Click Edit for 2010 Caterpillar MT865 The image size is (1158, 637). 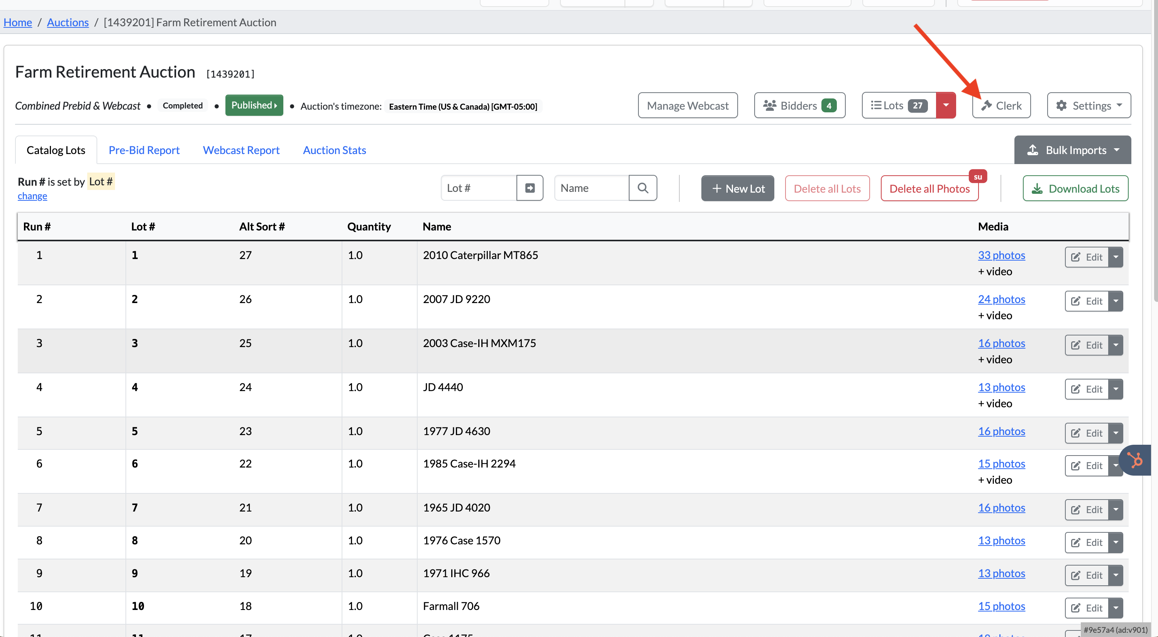pyautogui.click(x=1086, y=257)
